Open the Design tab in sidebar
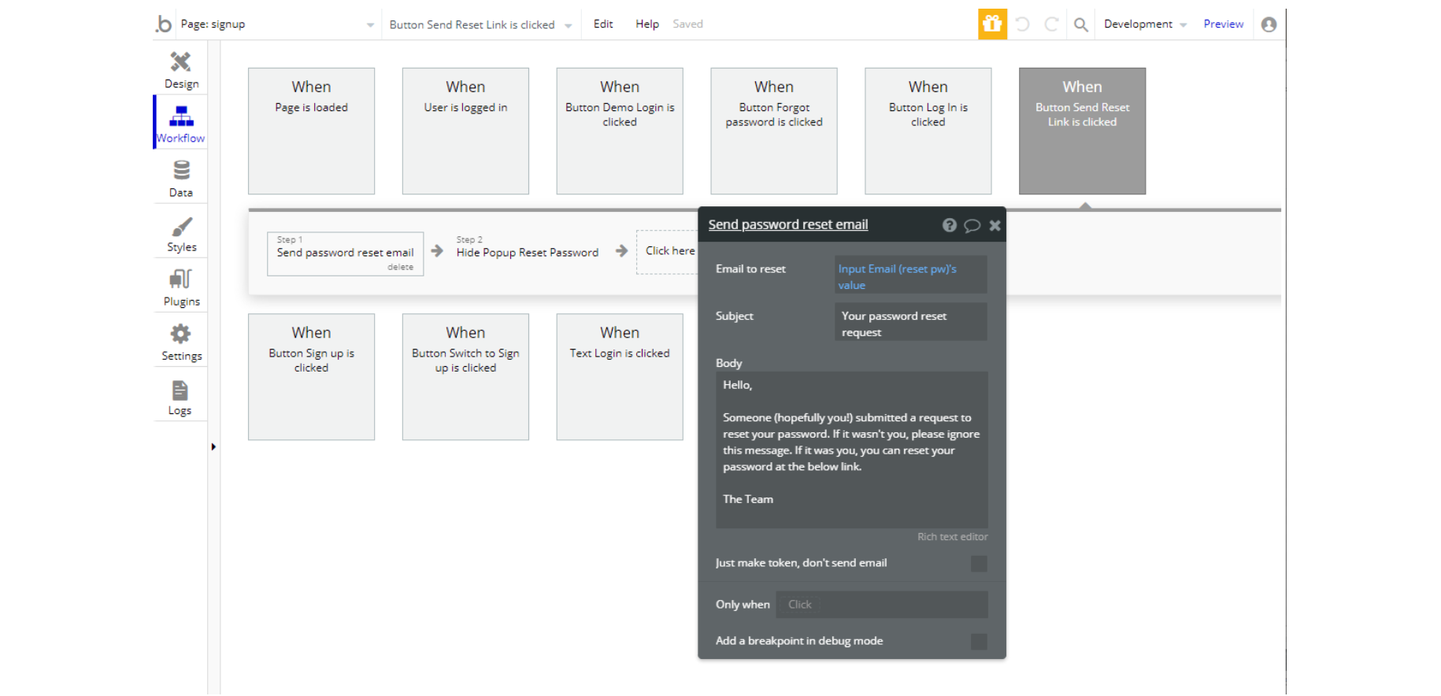 pos(181,69)
